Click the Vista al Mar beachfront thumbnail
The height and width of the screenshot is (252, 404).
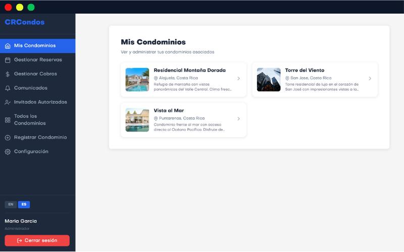(x=137, y=120)
